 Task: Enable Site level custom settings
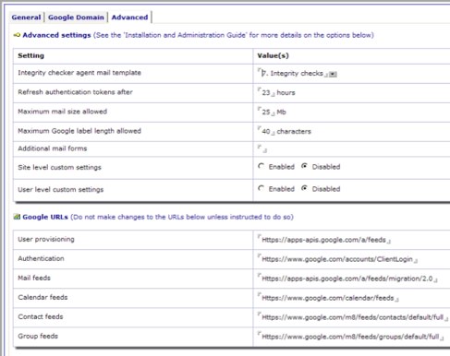(261, 166)
